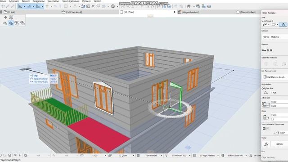Click the Teamwork receive changes icon

pos(169,6)
